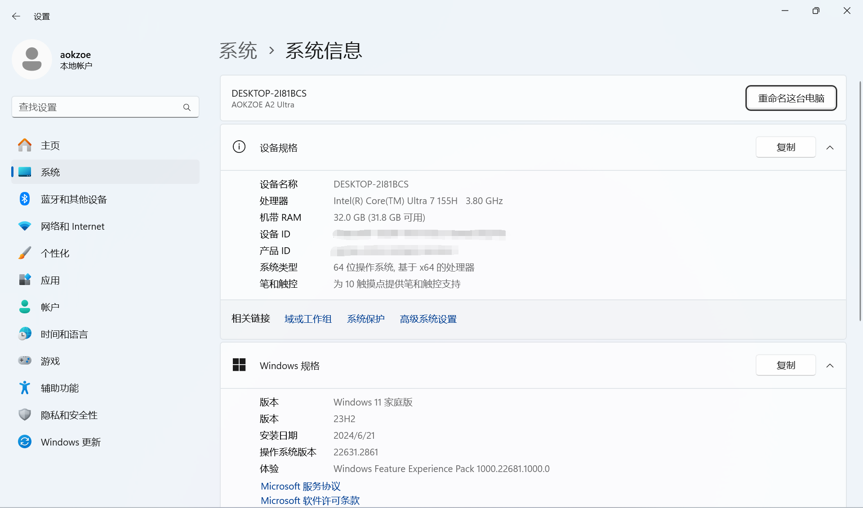Screen dimensions: 863x508
Task: Open Microsoft 服务协议 link
Action: point(301,486)
